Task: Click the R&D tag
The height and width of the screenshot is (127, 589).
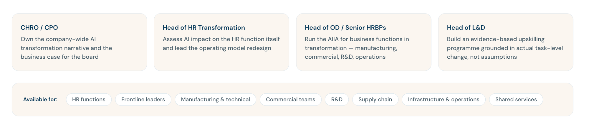Action: (337, 100)
